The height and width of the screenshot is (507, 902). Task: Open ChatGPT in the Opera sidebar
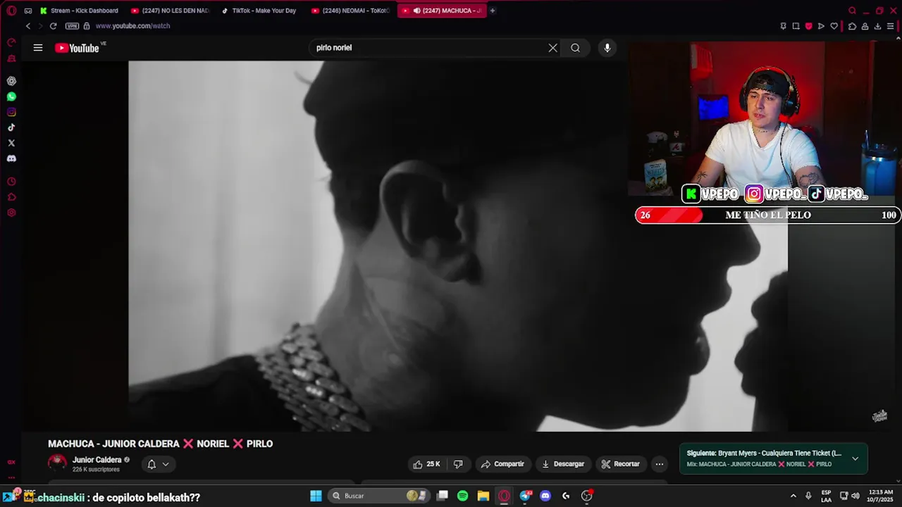click(x=11, y=81)
